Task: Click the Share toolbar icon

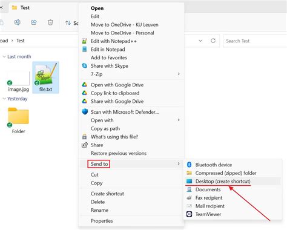Action: coord(34,22)
